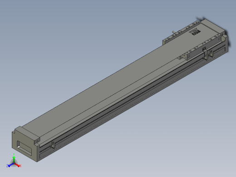Select the small sensor bracket near the front end cap

pos(53,145)
